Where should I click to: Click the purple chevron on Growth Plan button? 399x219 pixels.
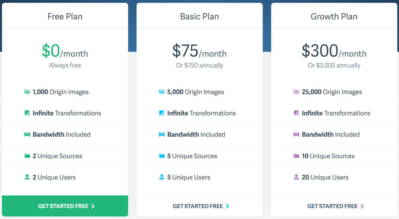362,206
